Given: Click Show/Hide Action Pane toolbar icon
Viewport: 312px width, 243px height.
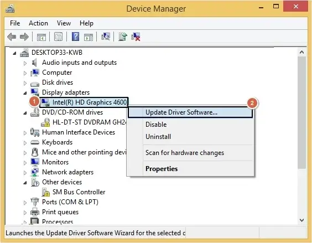Looking at the screenshot, I should (89, 37).
